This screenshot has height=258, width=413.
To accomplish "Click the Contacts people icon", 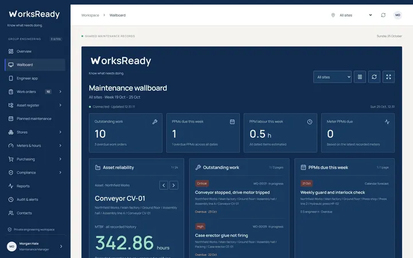I will (11, 213).
